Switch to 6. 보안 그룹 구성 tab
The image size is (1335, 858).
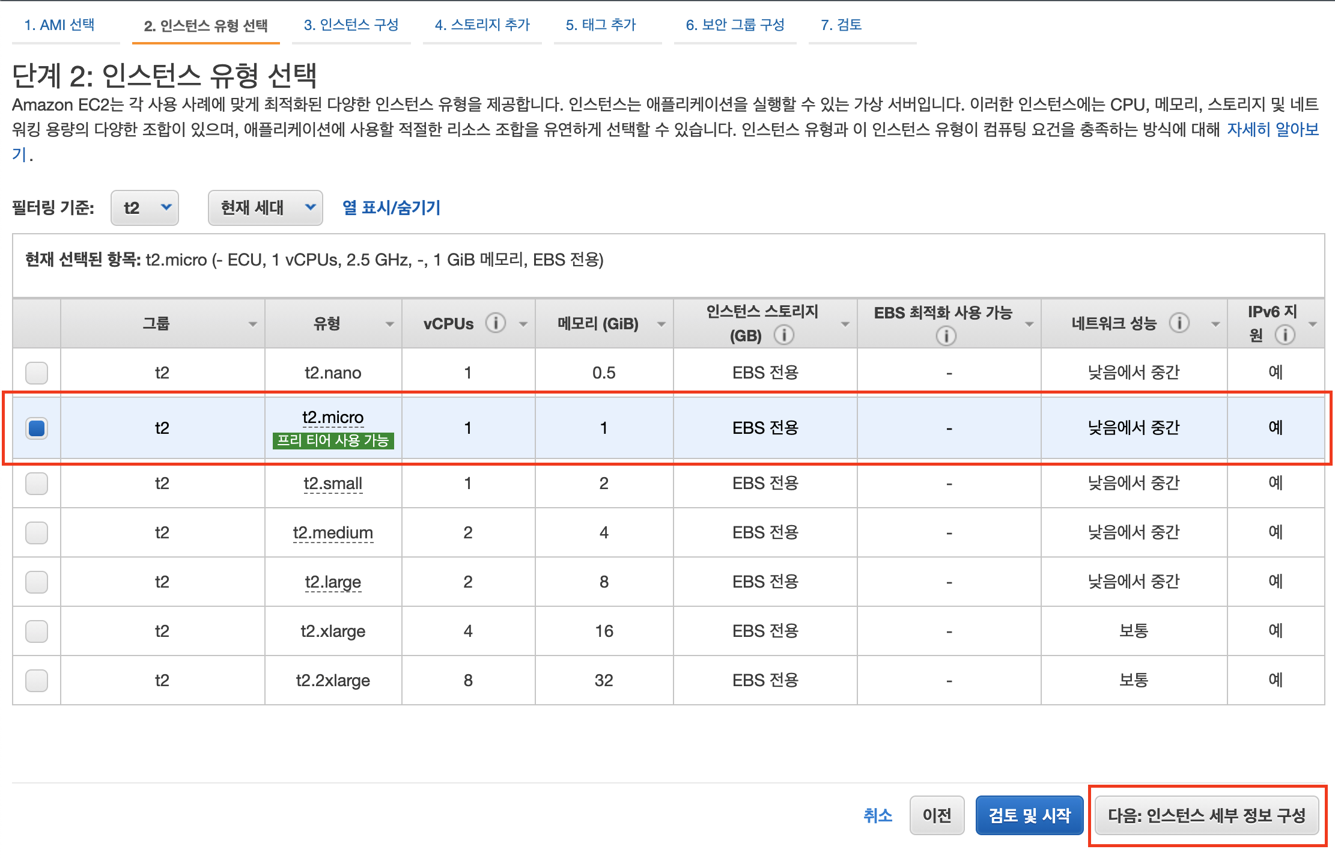735,25
